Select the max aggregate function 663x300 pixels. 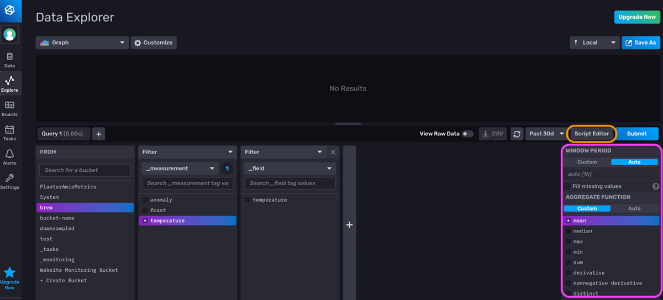pyautogui.click(x=611, y=242)
